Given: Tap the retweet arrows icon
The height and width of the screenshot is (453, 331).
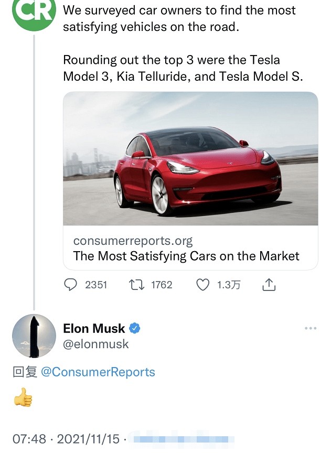Looking at the screenshot, I should 136,285.
